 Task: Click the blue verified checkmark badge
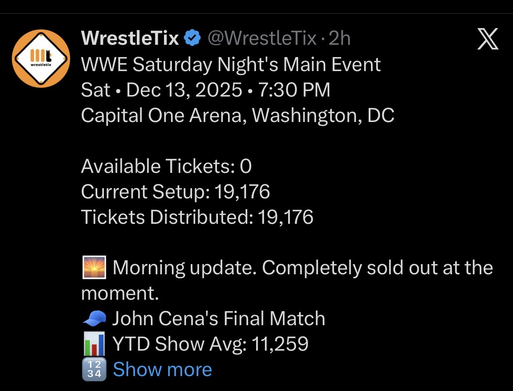192,39
